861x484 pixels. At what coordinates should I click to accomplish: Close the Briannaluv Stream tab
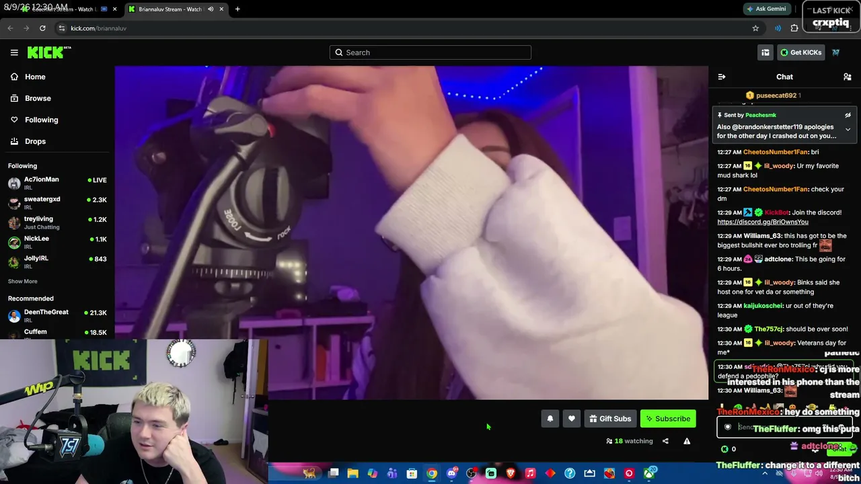coord(221,9)
